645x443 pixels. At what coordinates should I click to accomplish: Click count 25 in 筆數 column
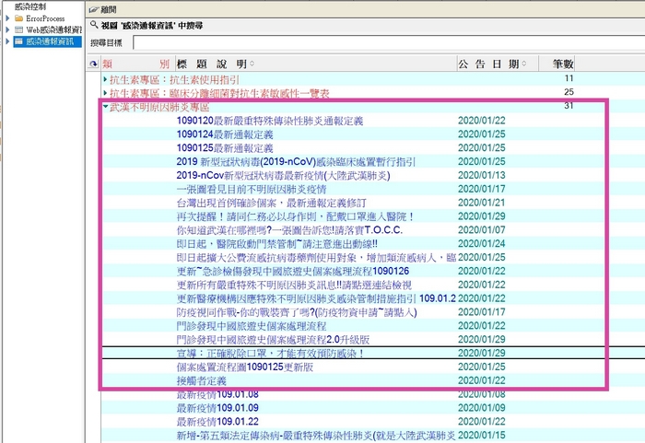coord(569,92)
